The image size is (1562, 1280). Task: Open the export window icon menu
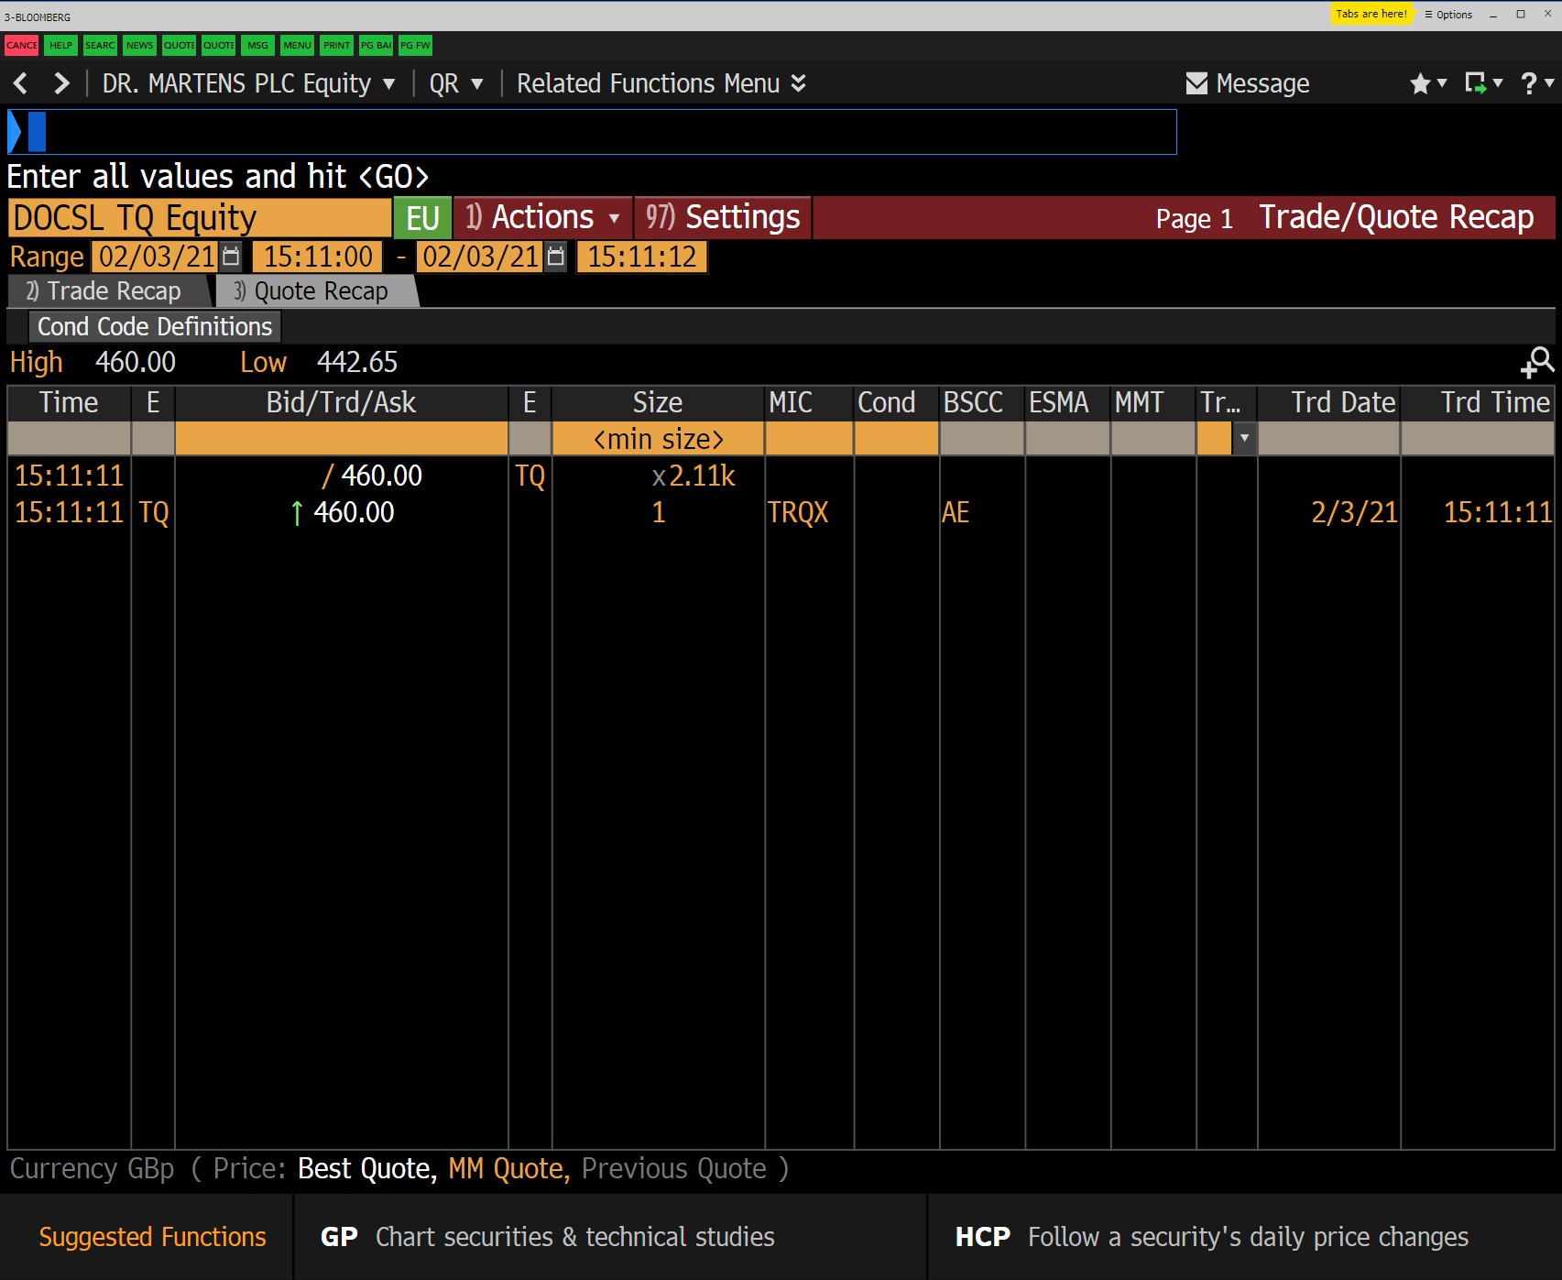click(x=1483, y=83)
